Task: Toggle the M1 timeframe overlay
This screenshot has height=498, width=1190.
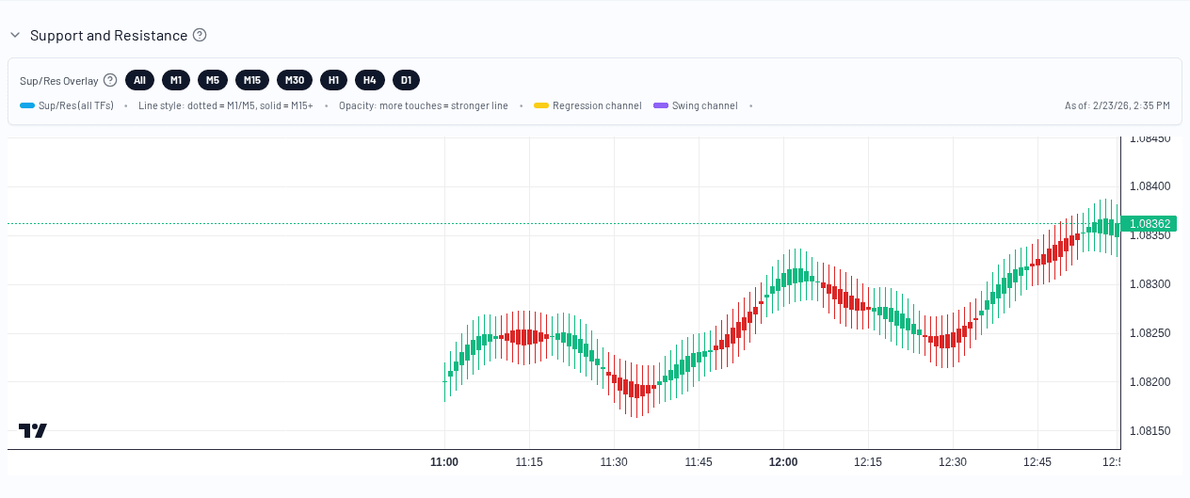Action: tap(176, 80)
